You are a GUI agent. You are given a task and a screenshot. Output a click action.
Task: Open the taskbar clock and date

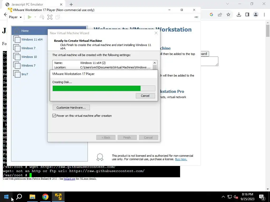247,197
